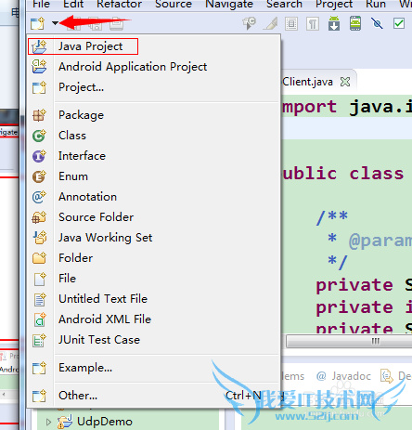Open the Source menu
The image size is (412, 430).
pyautogui.click(x=174, y=4)
